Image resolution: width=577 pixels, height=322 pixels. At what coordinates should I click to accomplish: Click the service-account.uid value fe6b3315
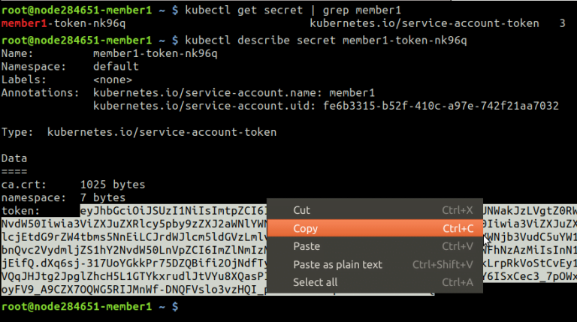click(x=441, y=106)
